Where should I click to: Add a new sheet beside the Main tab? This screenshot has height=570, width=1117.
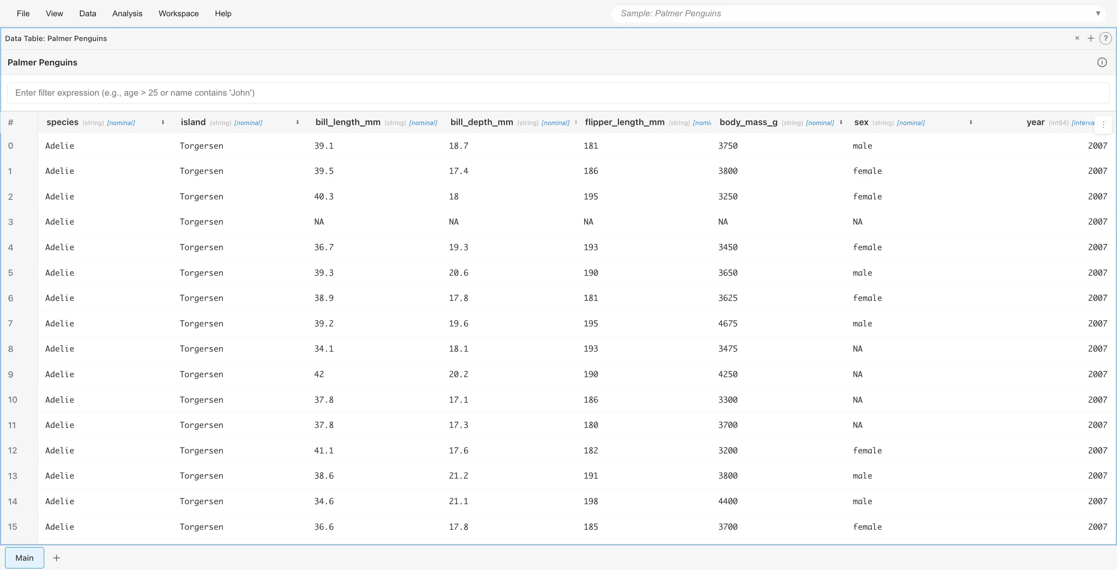pyautogui.click(x=56, y=558)
